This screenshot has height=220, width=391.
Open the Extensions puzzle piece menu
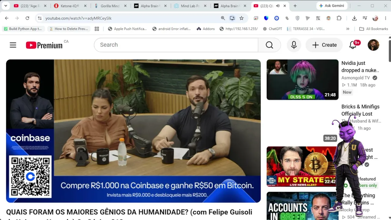tap(339, 18)
